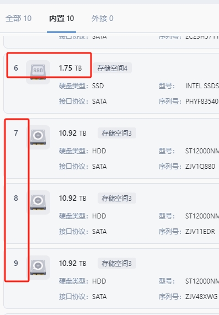The image size is (219, 315).
Task: Click the 存储空间3 tag on disk 9
Action: 117,263
